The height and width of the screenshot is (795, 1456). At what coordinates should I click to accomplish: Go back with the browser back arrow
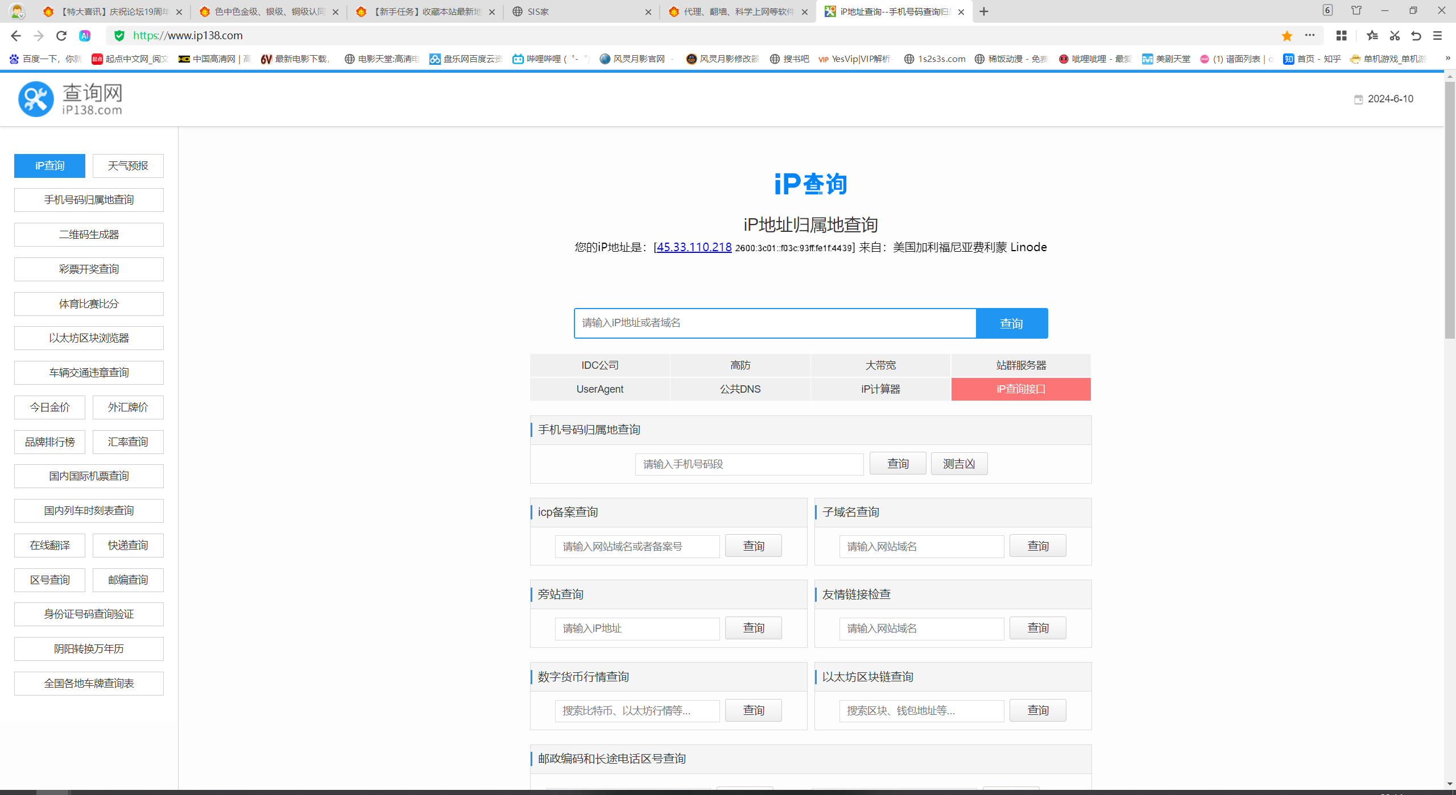coord(16,36)
